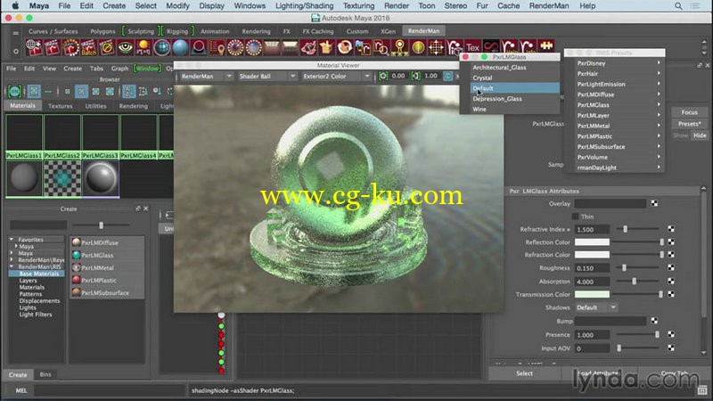Click the Select button at the bottom
Viewport: 713px width, 401px height.
coord(524,373)
